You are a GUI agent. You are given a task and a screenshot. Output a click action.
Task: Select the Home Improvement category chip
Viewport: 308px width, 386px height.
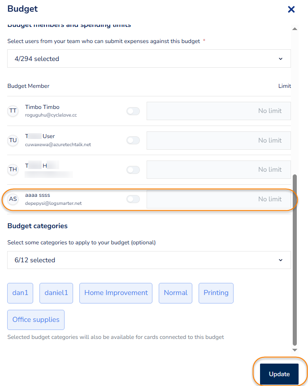coord(116,293)
